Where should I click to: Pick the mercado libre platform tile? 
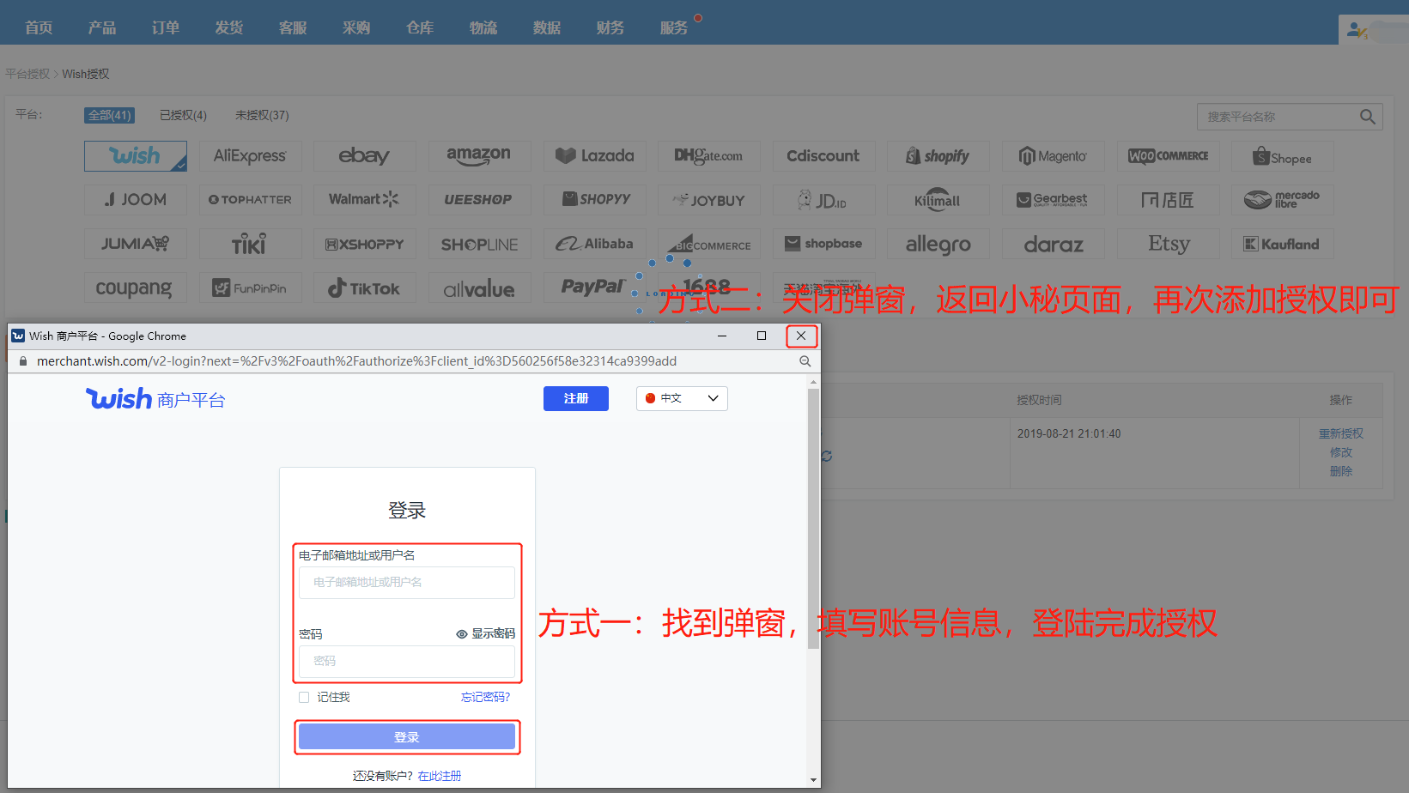(1283, 200)
